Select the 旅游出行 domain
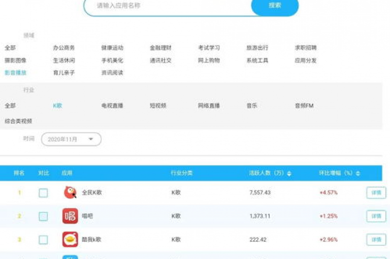 257,48
